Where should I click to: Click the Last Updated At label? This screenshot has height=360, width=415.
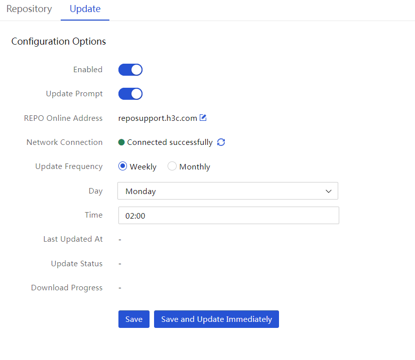pyautogui.click(x=73, y=239)
